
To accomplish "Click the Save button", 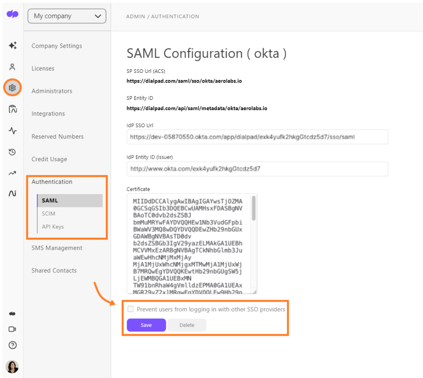I will tap(146, 325).
